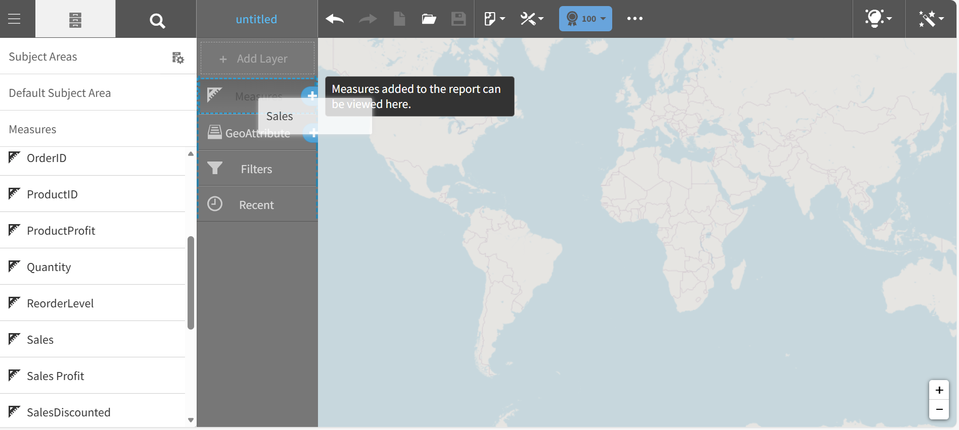959x430 pixels.
Task: Open the Recent section
Action: pos(257,205)
